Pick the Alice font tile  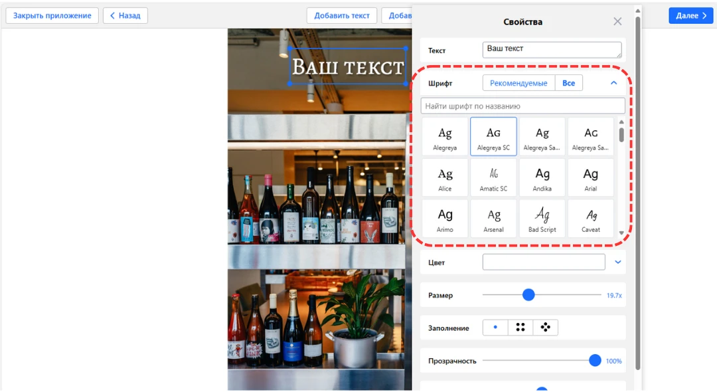click(x=445, y=178)
